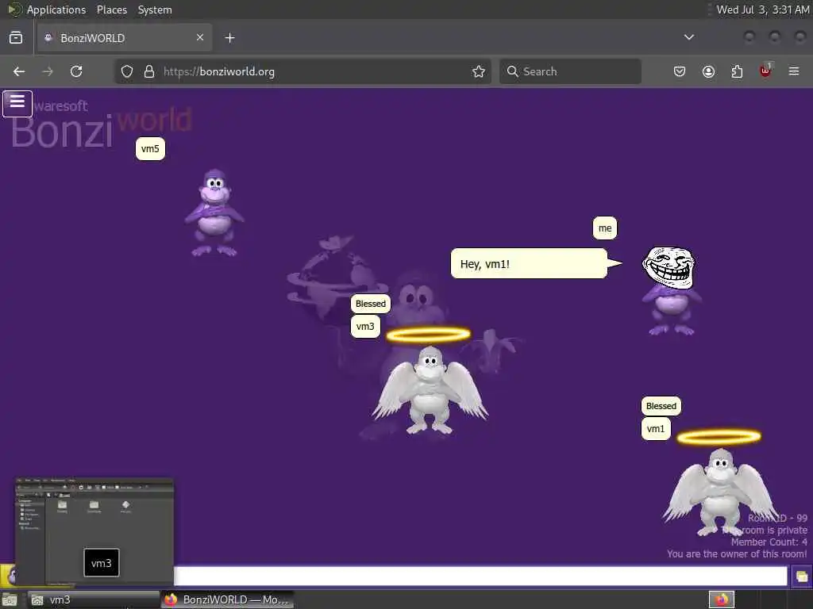Click the room owner status text

[737, 554]
